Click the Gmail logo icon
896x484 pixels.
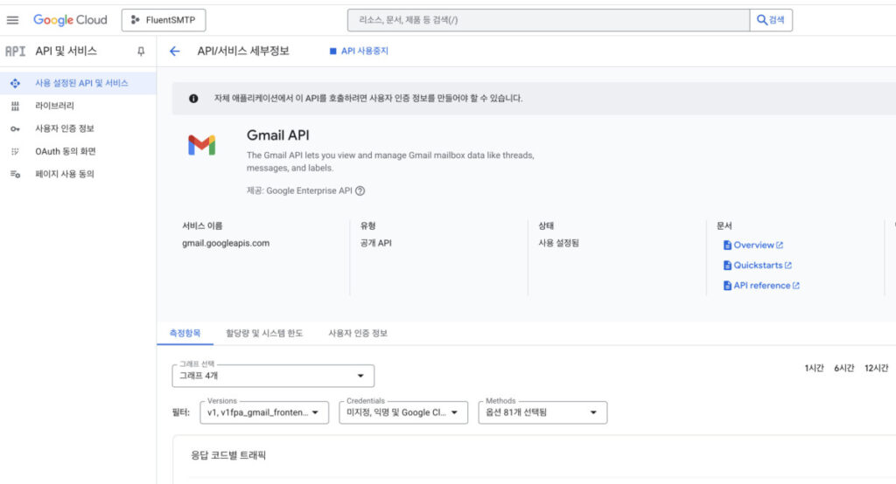tap(202, 146)
